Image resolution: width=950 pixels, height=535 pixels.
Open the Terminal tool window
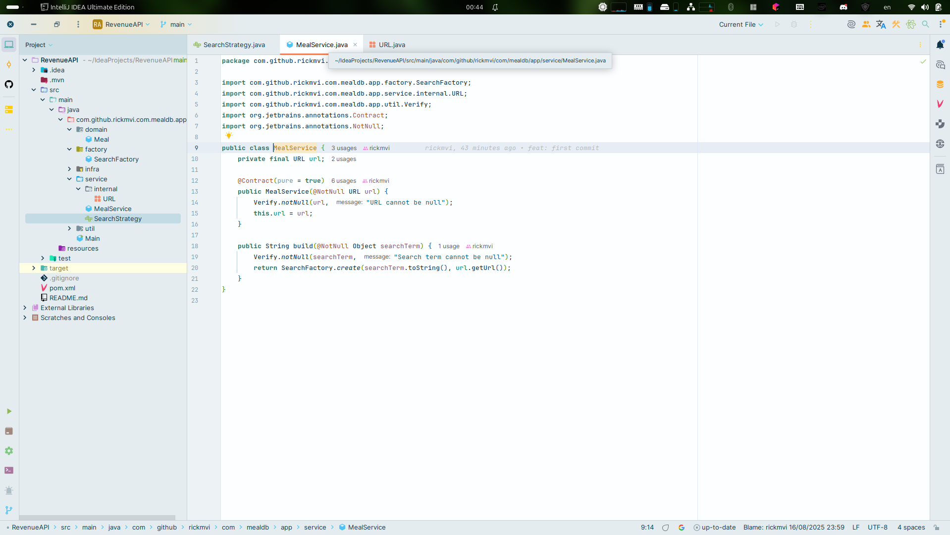click(x=9, y=470)
